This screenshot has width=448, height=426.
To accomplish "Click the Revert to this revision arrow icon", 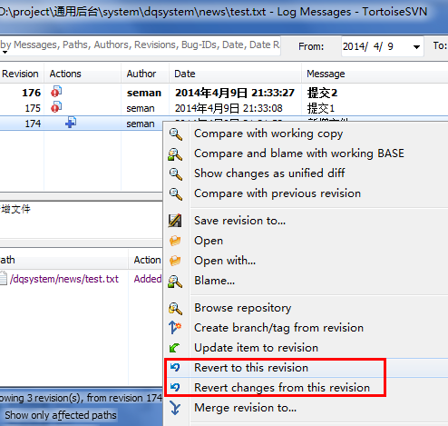I will [x=175, y=367].
